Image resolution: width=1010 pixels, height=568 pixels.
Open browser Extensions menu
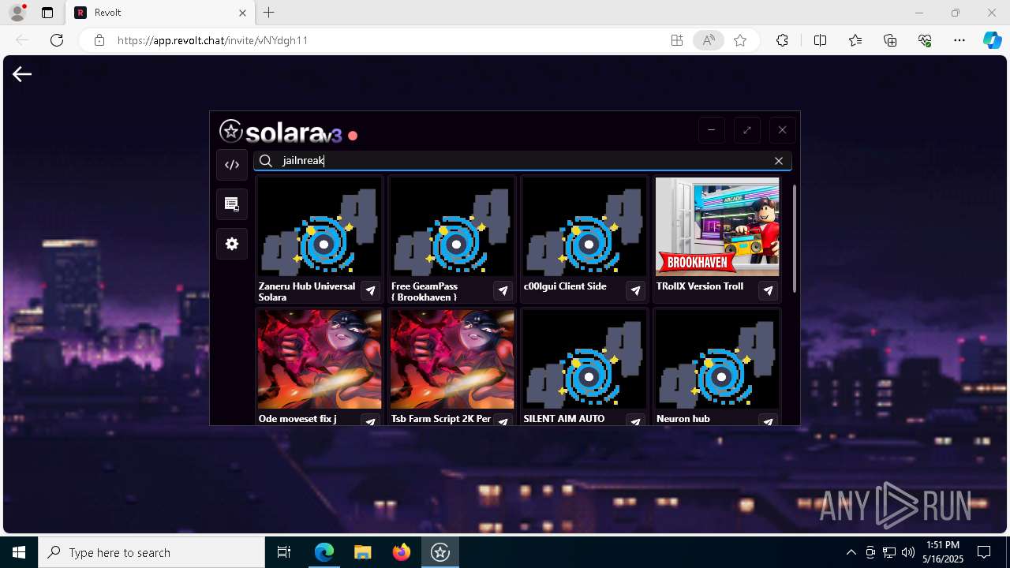point(782,40)
